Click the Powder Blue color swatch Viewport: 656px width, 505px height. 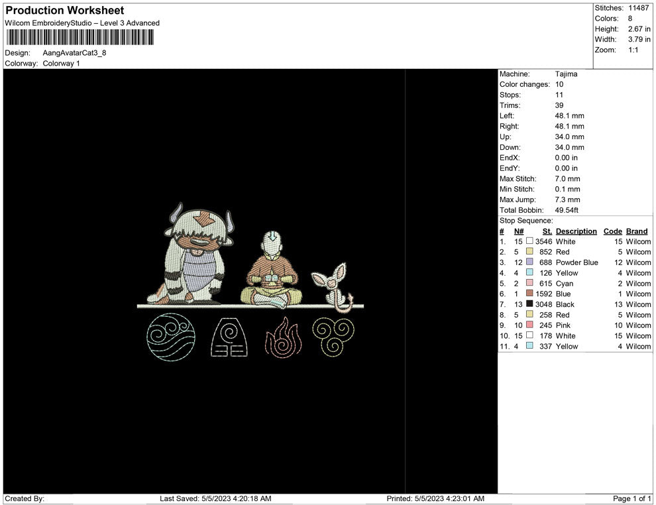click(x=529, y=262)
